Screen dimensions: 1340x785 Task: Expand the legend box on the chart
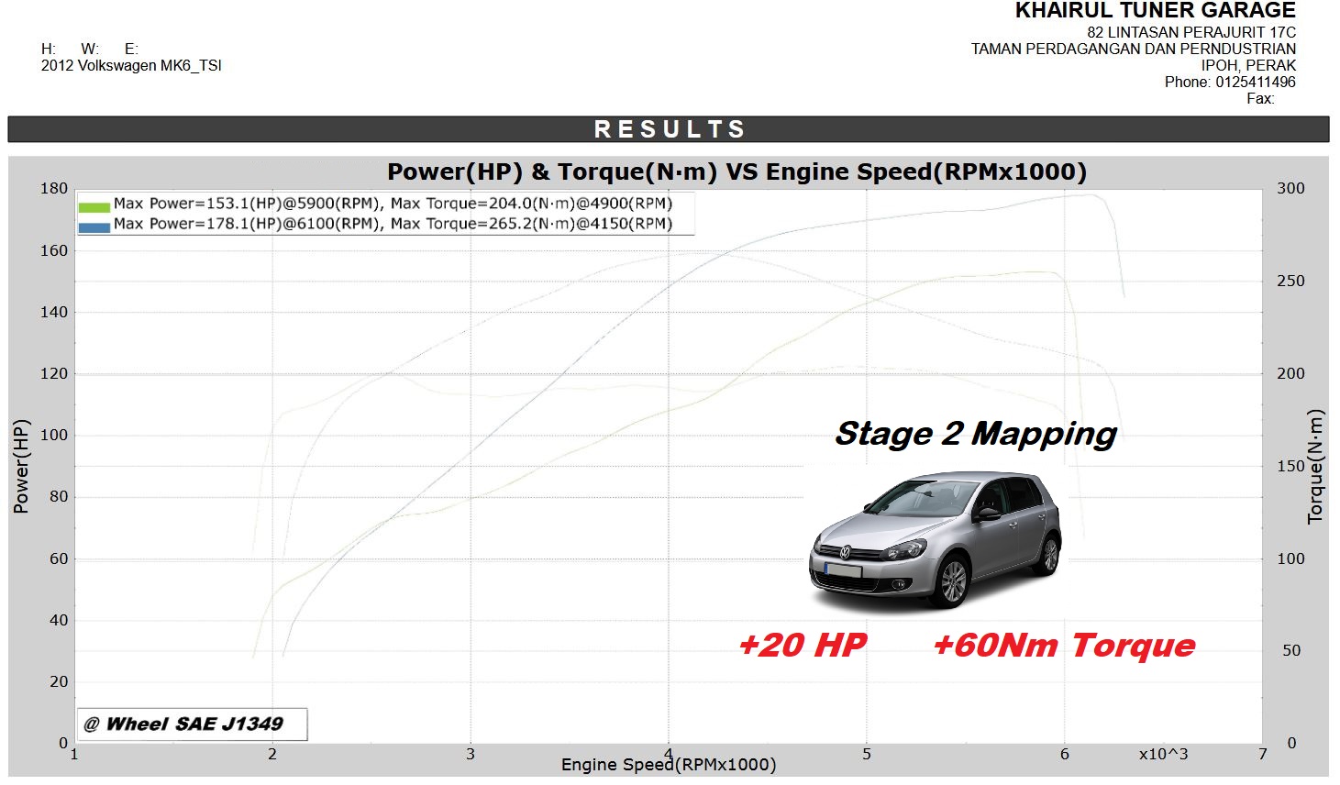pos(385,212)
